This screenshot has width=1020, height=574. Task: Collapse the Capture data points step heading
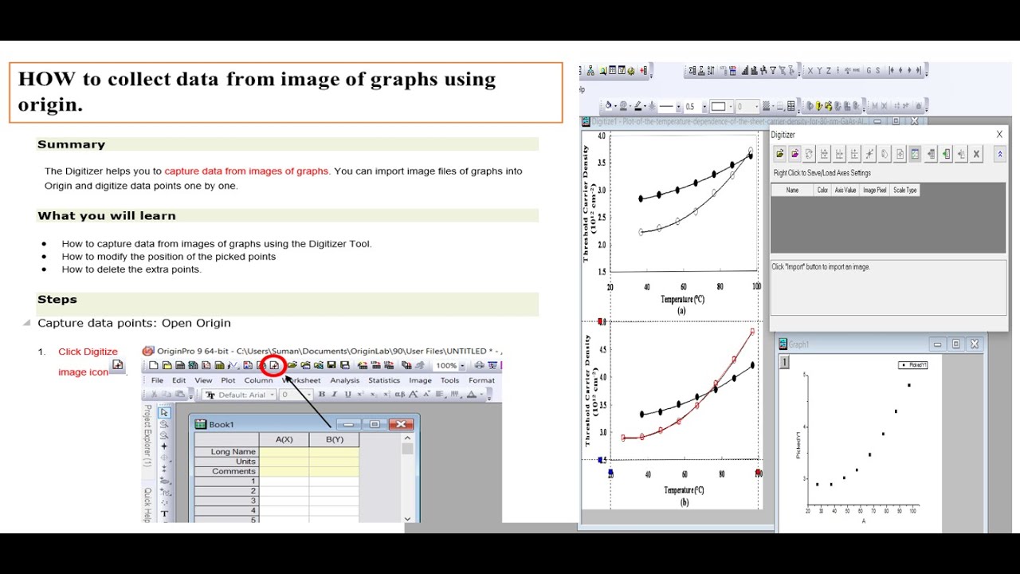(26, 323)
